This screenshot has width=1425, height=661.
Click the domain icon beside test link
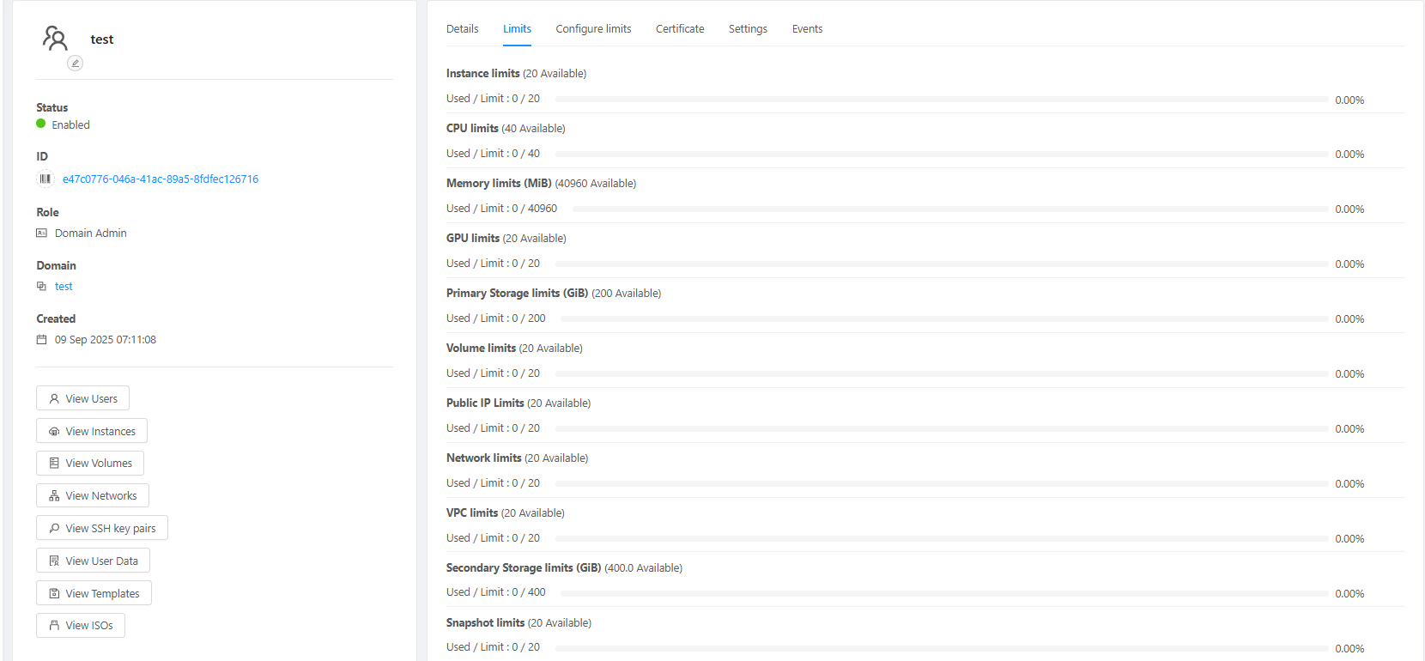pos(41,286)
